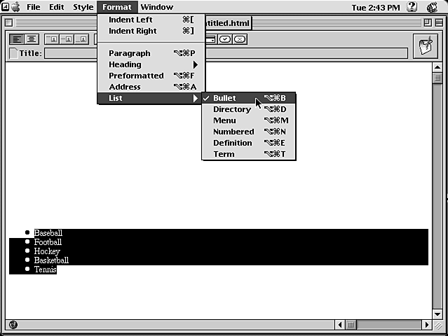Click the vertical scrollbar up arrow

pyautogui.click(x=437, y=67)
